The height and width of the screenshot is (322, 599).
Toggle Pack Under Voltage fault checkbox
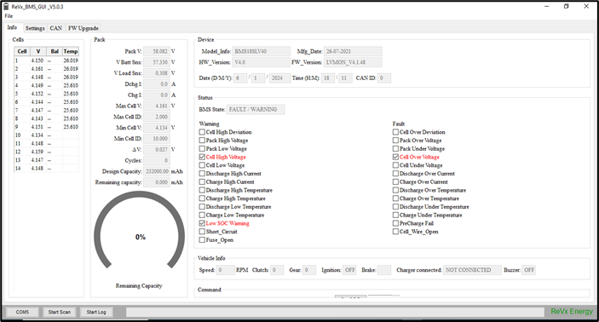click(395, 148)
